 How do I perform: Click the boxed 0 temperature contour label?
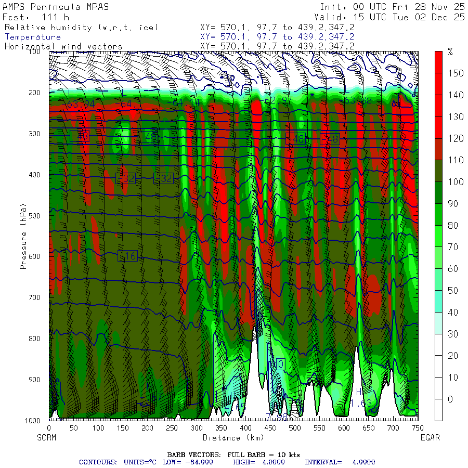(281, 364)
